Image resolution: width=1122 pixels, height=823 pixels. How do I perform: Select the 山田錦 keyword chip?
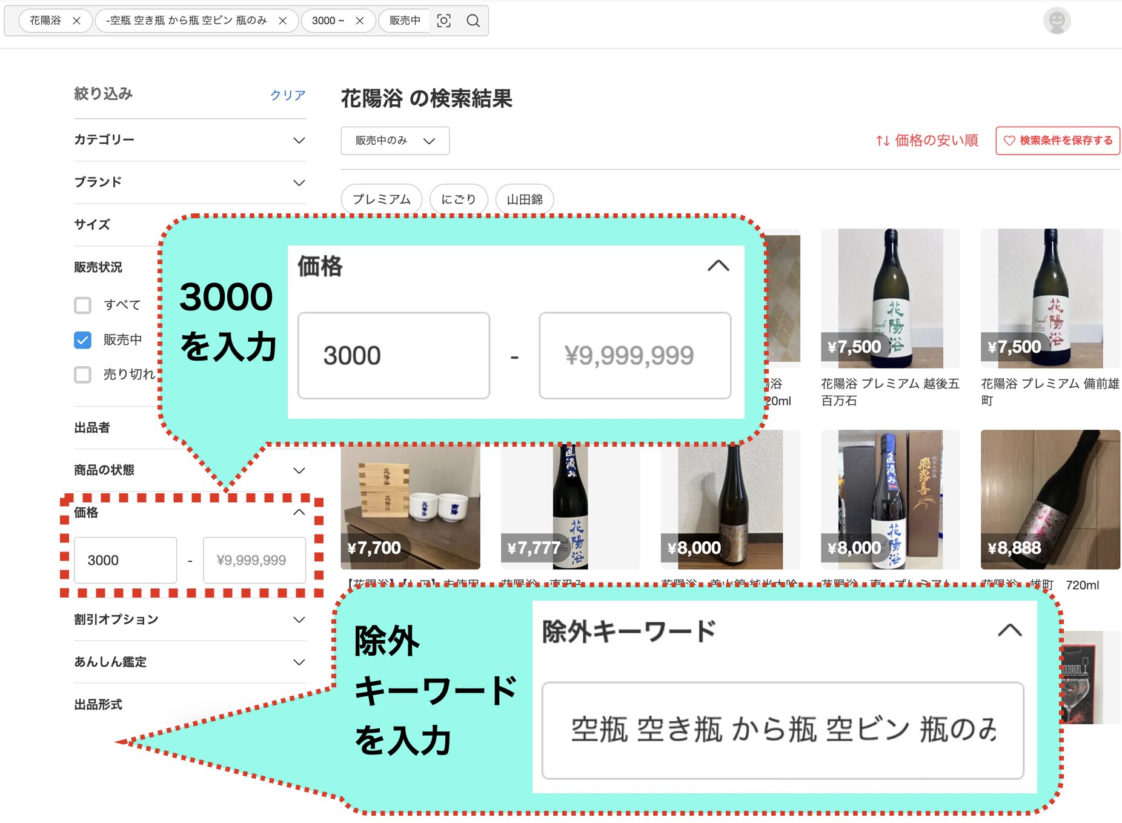pyautogui.click(x=525, y=199)
